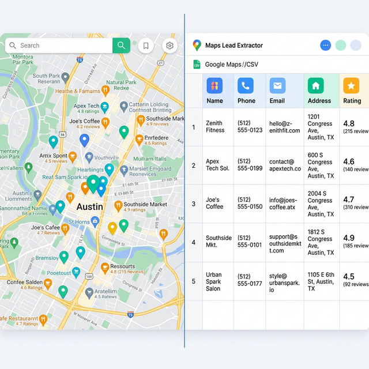
Task: Click the Name column people icon
Action: coord(214,86)
